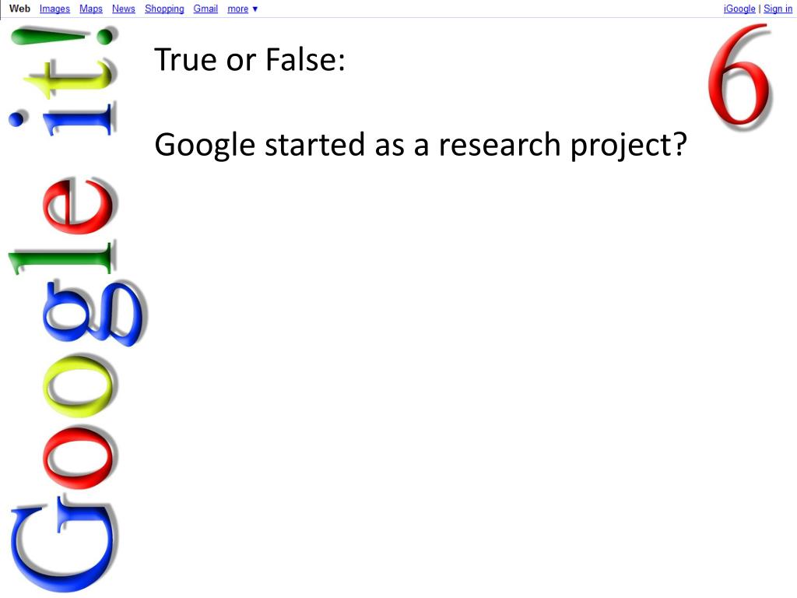Open the Gmail link

(205, 9)
